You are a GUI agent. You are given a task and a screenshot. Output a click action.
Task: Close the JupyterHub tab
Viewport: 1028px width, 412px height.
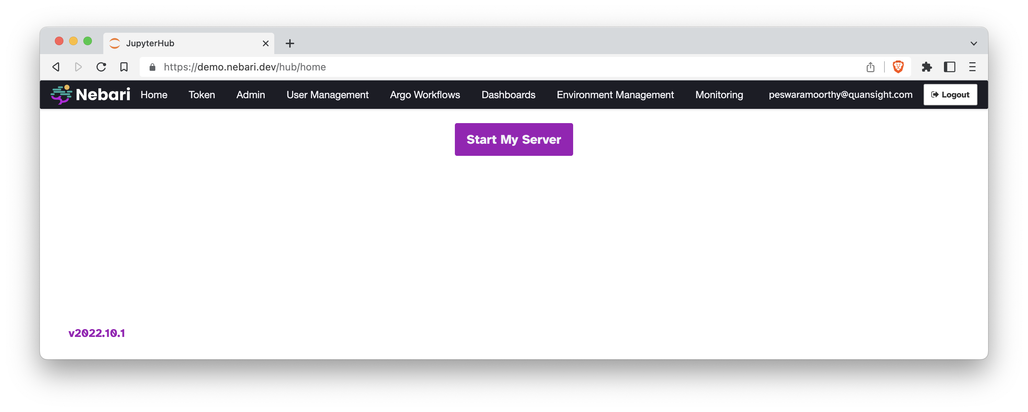[265, 43]
